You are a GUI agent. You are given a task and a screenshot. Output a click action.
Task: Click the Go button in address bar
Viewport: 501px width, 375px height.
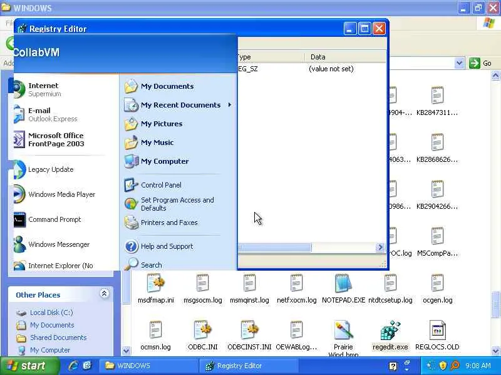click(x=480, y=63)
